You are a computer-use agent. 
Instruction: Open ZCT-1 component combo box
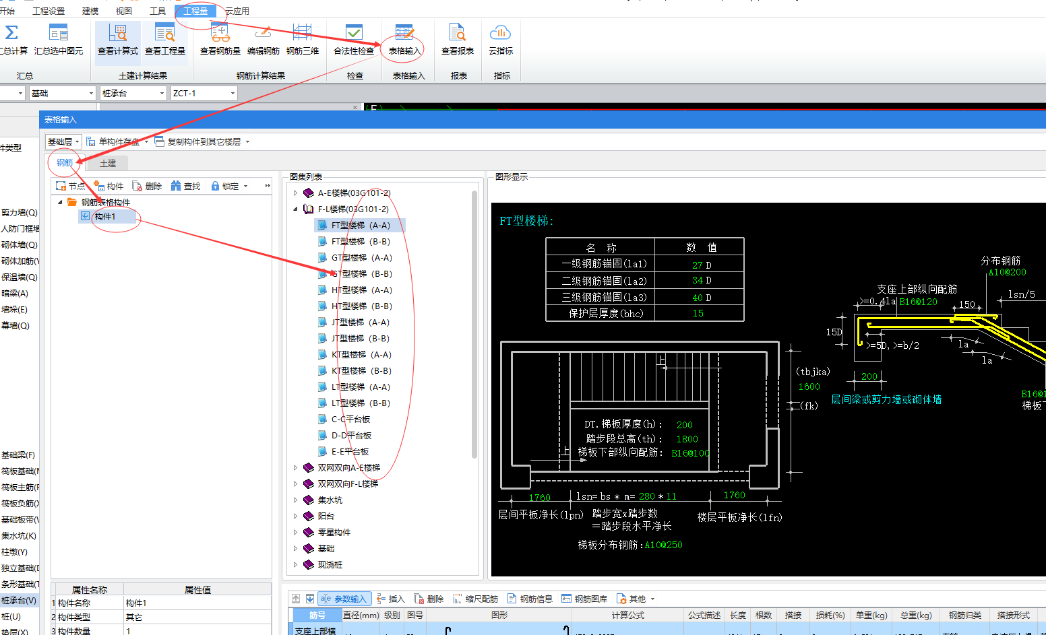coord(204,93)
